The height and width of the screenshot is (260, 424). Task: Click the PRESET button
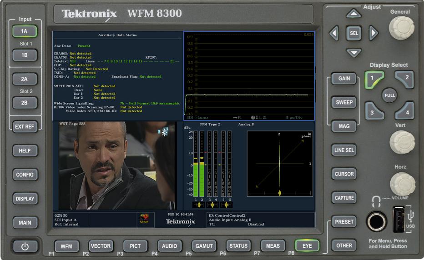coord(344,222)
